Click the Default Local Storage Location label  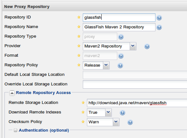click(34, 75)
